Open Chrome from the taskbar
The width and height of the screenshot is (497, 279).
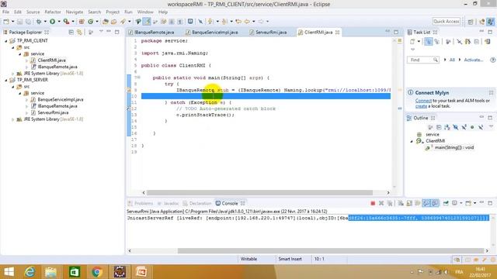click(x=97, y=272)
